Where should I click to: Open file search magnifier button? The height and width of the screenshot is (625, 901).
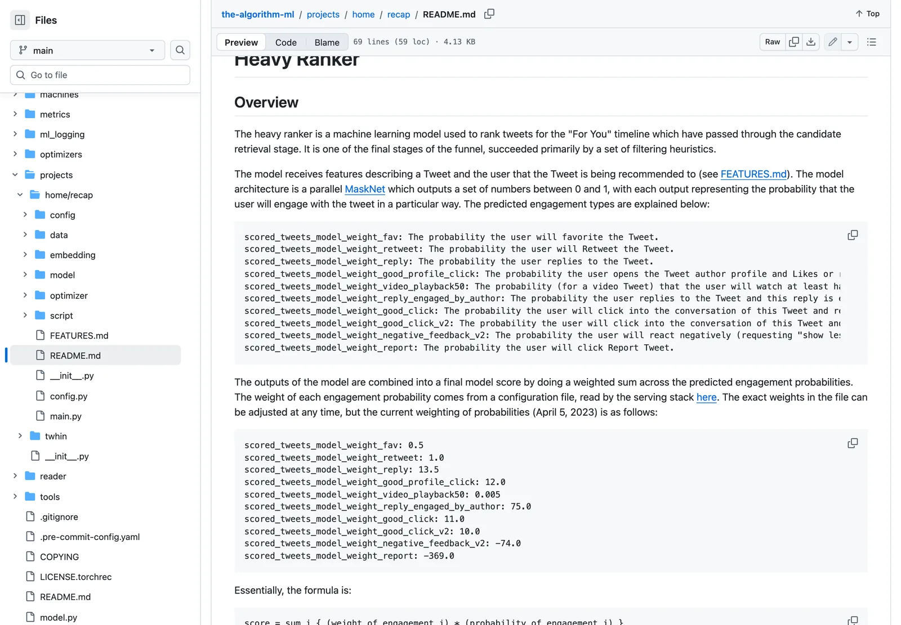[180, 50]
